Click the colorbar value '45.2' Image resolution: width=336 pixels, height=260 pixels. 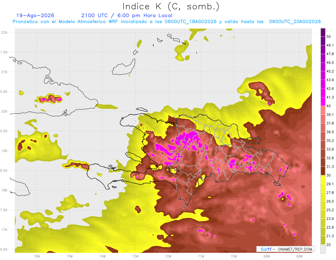pos(330,71)
